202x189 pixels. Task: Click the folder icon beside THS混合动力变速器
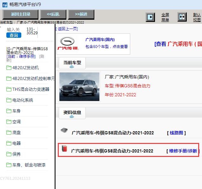click(9, 89)
